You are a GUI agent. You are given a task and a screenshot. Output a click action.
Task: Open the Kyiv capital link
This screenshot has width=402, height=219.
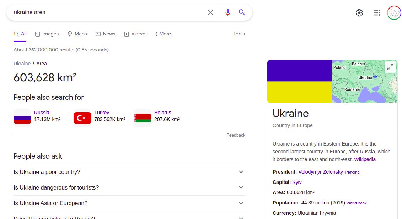point(297,182)
